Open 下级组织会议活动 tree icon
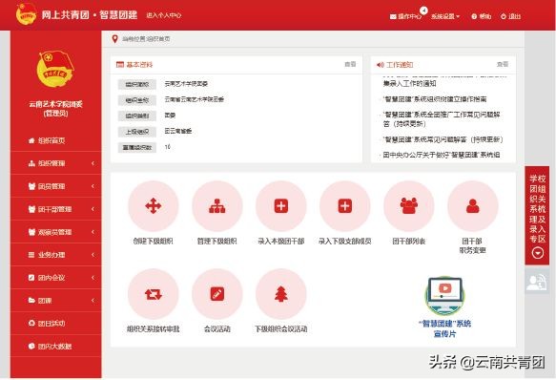 280,294
